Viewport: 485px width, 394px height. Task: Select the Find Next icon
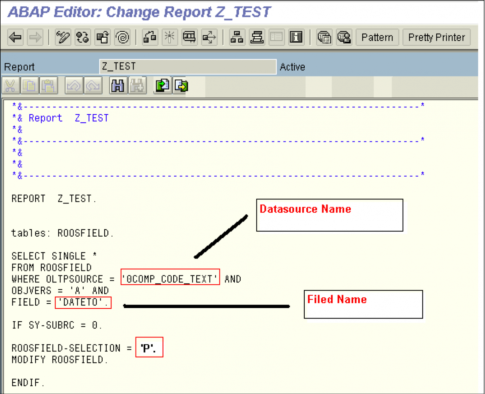point(138,85)
